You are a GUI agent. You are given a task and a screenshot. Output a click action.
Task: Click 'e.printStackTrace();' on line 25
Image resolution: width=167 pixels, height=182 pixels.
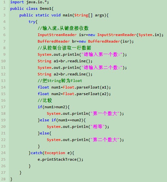pyautogui.click(x=60, y=159)
